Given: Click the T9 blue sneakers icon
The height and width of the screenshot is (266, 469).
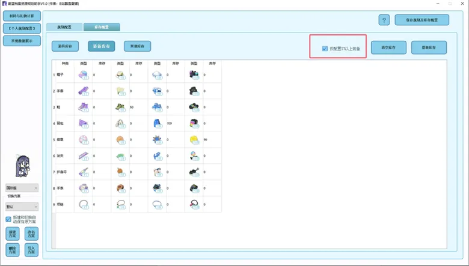Looking at the screenshot, I should (x=157, y=107).
